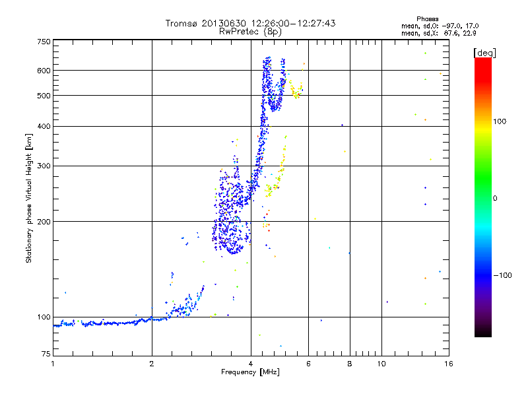528x396 pixels.
Task: Click the x-axis tick label "16"
Action: pyautogui.click(x=449, y=364)
